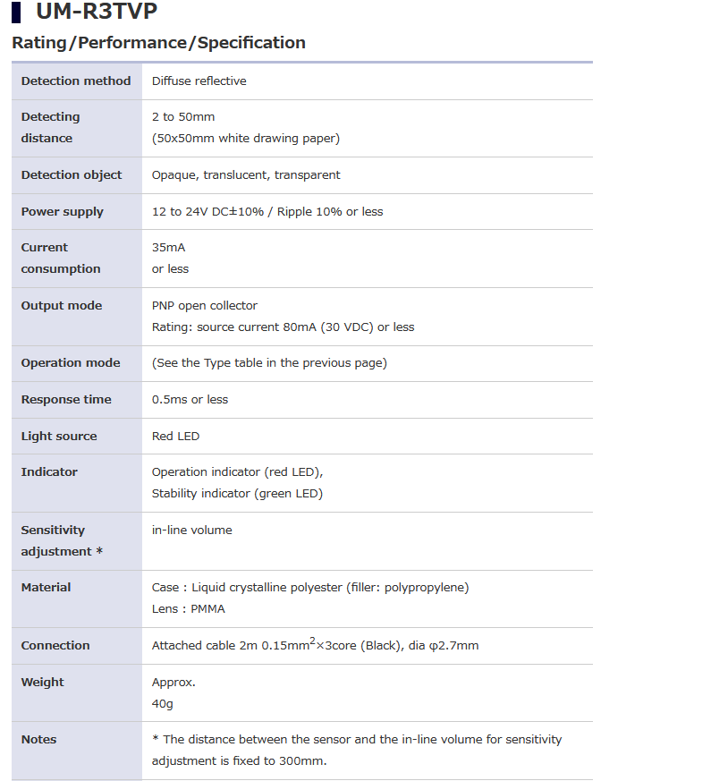Screen dimensions: 711x781
Task: Click the Power supply row label
Action: (x=63, y=212)
